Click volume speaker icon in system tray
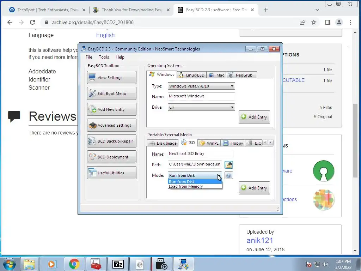 pos(325,264)
